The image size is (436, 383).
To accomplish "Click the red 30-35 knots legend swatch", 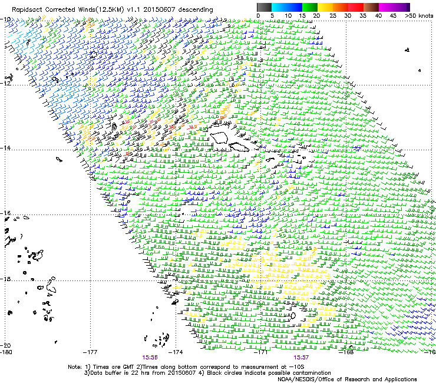I will (x=356, y=7).
